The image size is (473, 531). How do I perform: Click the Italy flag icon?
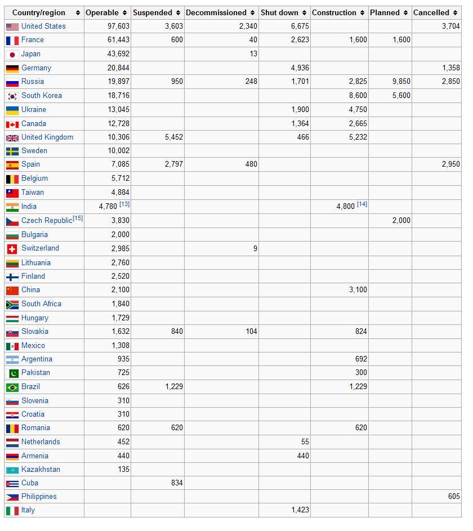[x=12, y=511]
